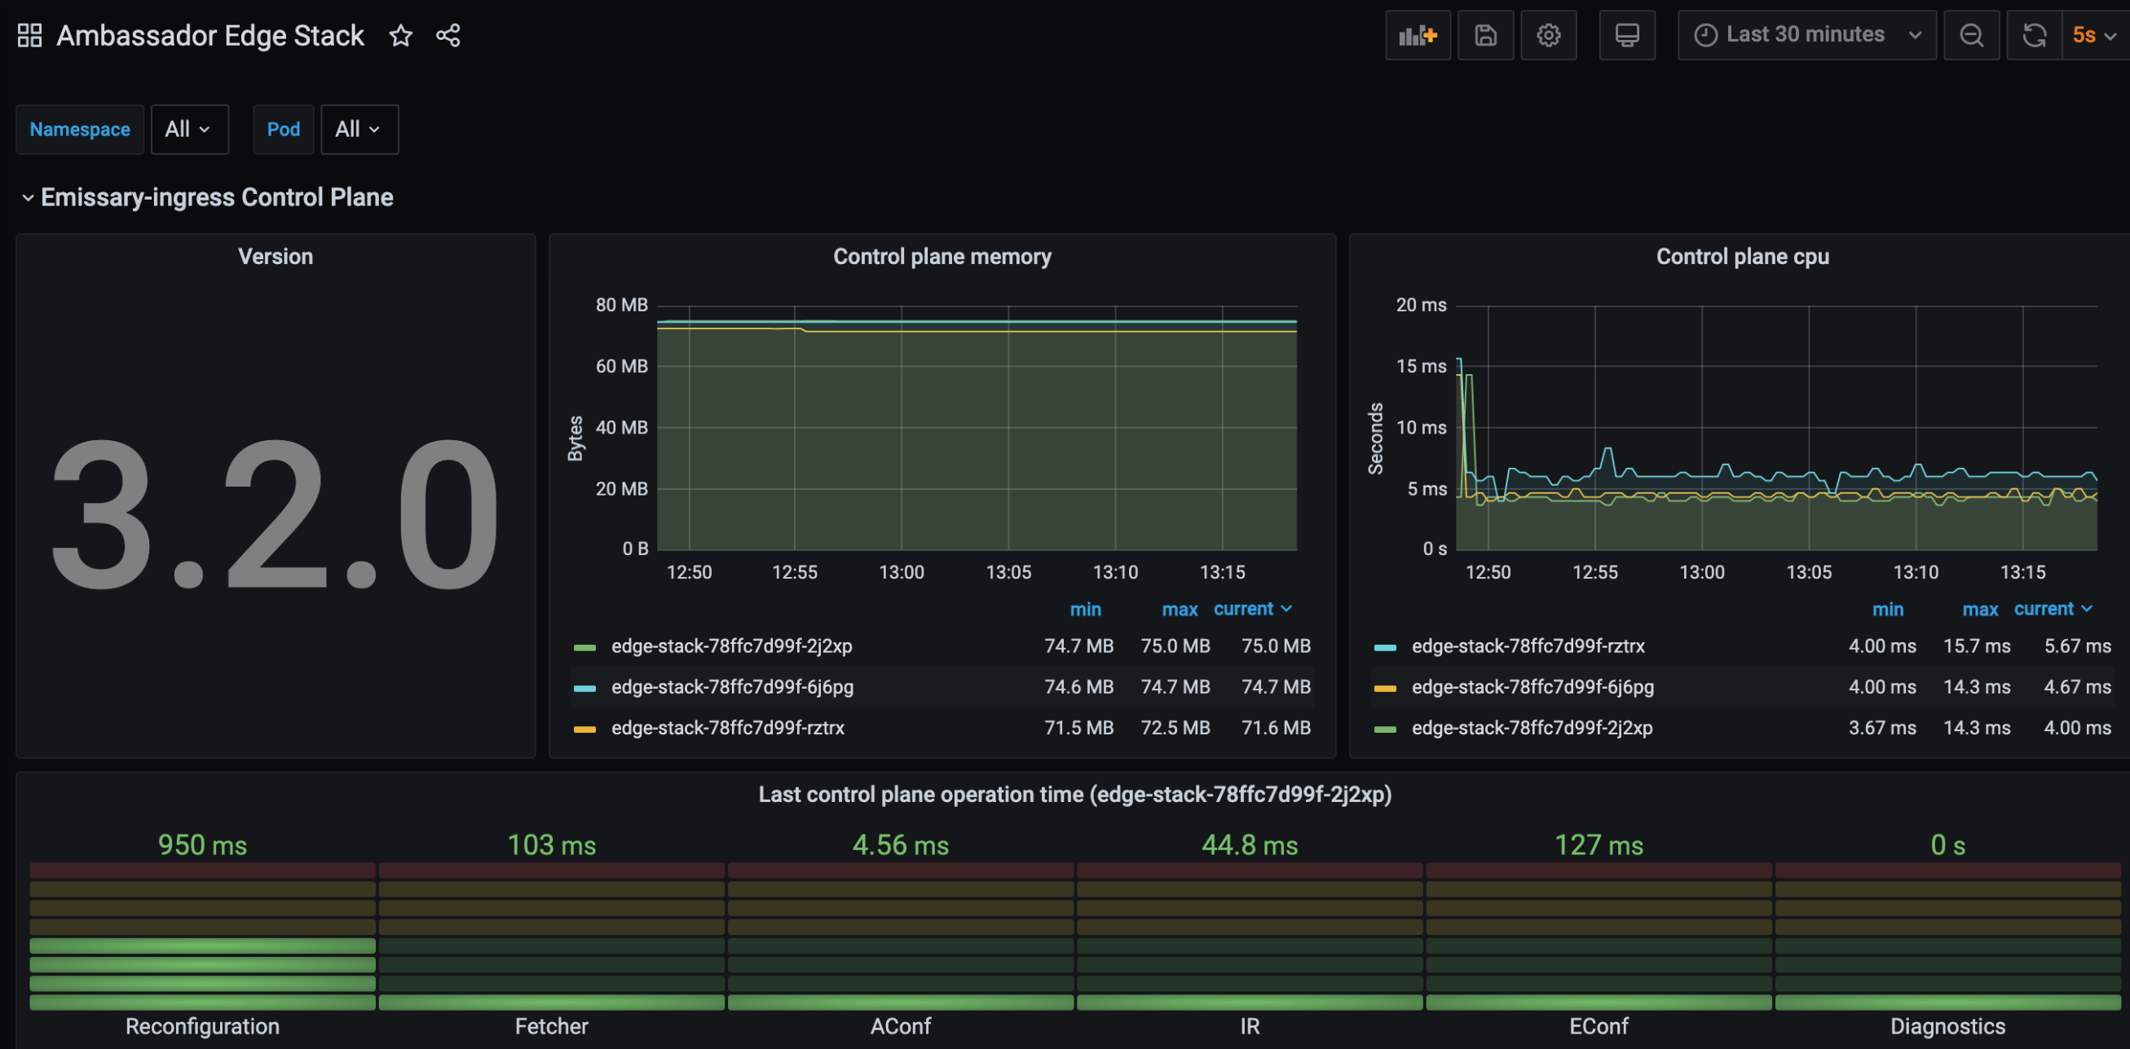
Task: Sort cpu legend by min column
Action: point(1888,609)
